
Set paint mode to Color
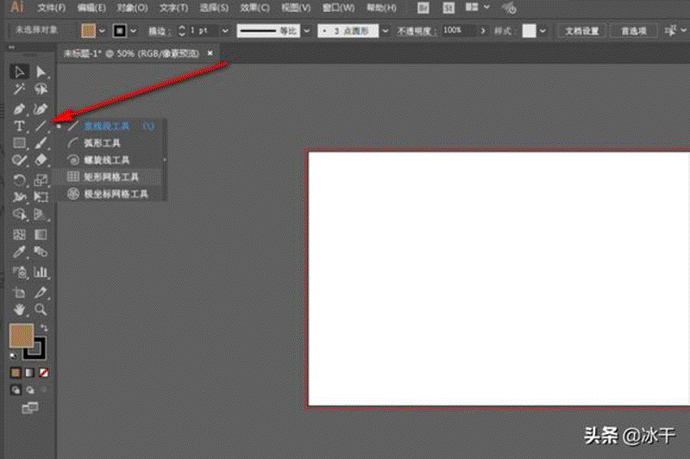[x=16, y=373]
